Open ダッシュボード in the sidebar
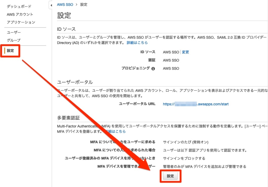 pos(19,6)
